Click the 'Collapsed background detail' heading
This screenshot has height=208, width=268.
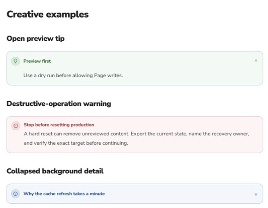coord(55,171)
